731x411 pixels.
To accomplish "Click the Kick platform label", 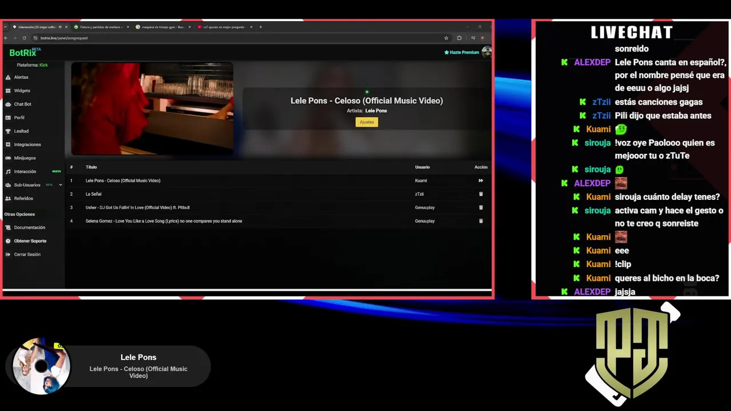I will pos(43,65).
